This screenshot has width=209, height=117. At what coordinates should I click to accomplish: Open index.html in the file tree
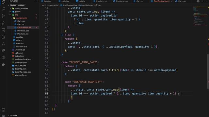(20, 56)
